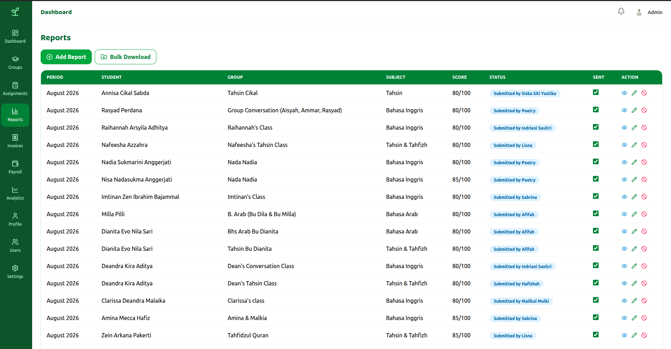
Task: Open Assignments in sidebar
Action: pyautogui.click(x=15, y=89)
